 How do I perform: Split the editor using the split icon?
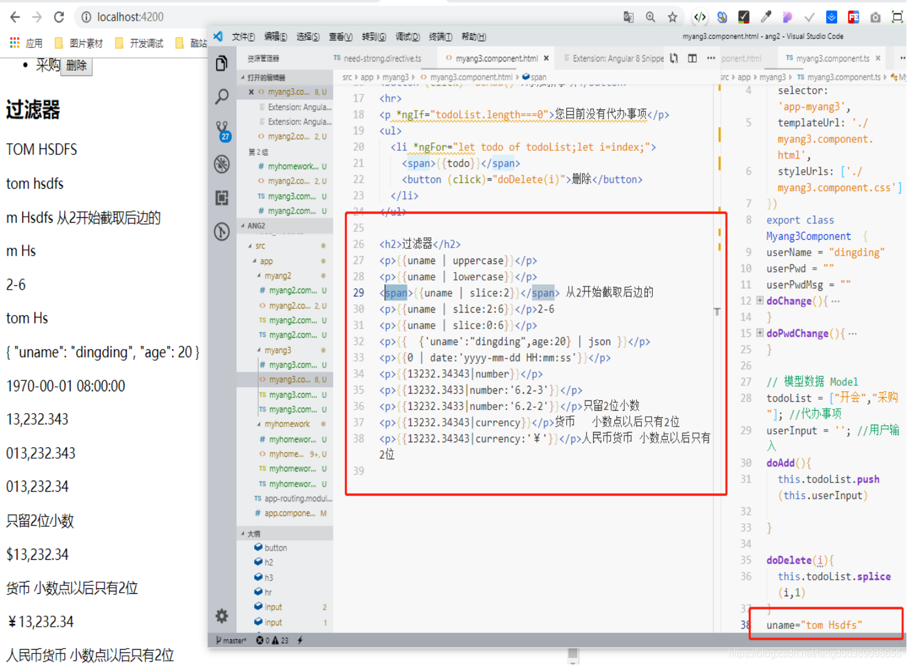click(x=692, y=58)
